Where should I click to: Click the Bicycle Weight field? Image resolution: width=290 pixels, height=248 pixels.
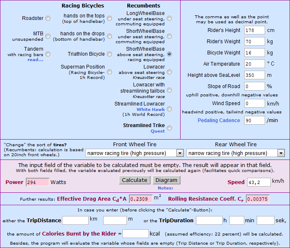pos(255,53)
